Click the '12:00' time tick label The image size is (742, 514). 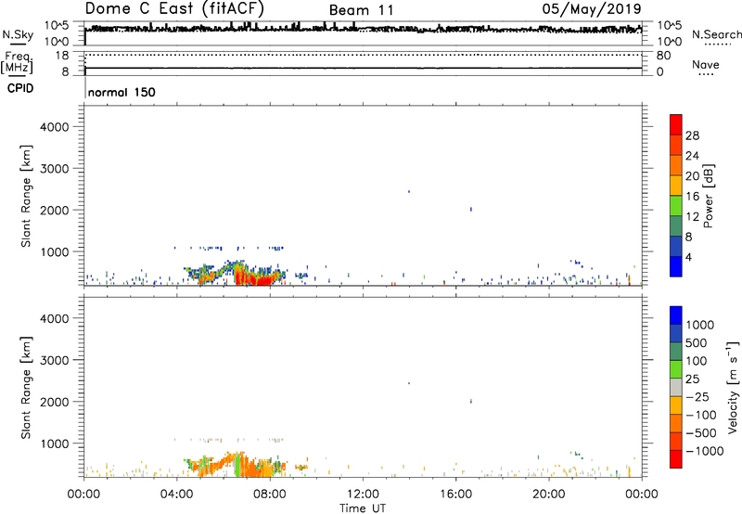click(363, 495)
